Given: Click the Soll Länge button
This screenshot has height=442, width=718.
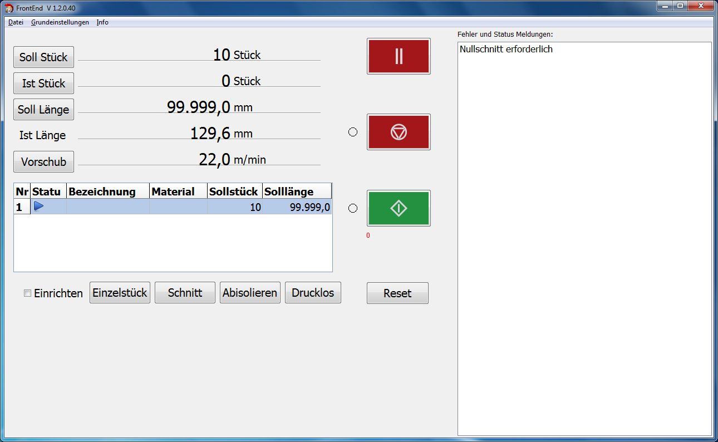Looking at the screenshot, I should (x=43, y=110).
